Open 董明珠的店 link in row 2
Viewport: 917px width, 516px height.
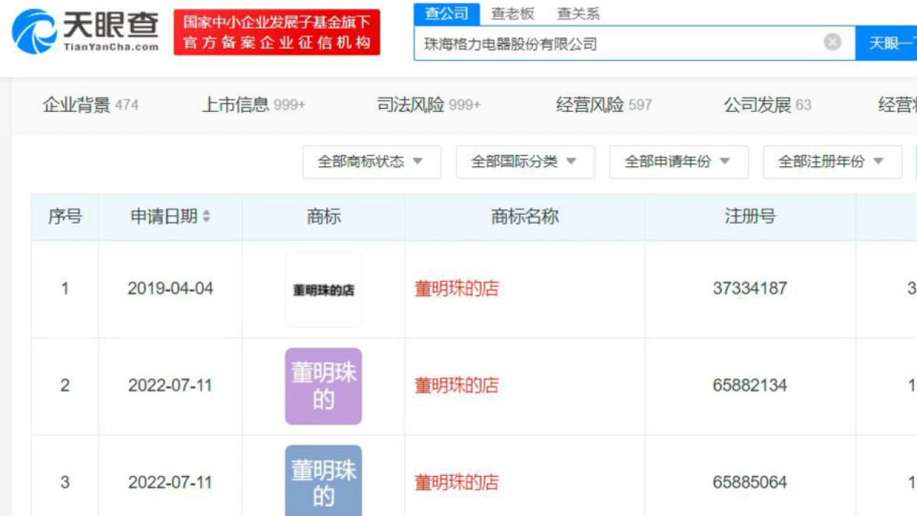click(x=456, y=386)
